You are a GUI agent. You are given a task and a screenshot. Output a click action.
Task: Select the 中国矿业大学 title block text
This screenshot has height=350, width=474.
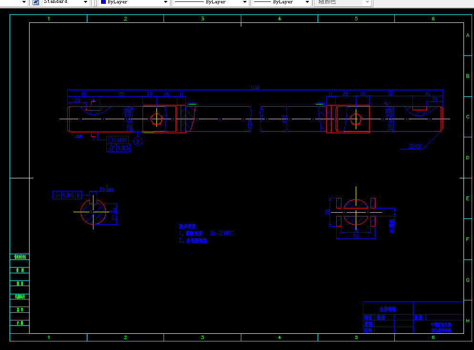coord(441,324)
